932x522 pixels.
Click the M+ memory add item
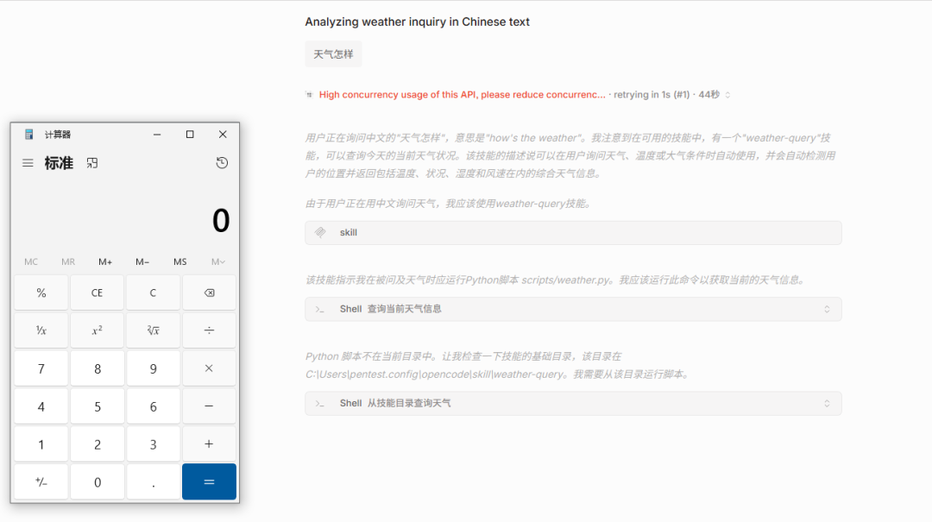(x=105, y=261)
